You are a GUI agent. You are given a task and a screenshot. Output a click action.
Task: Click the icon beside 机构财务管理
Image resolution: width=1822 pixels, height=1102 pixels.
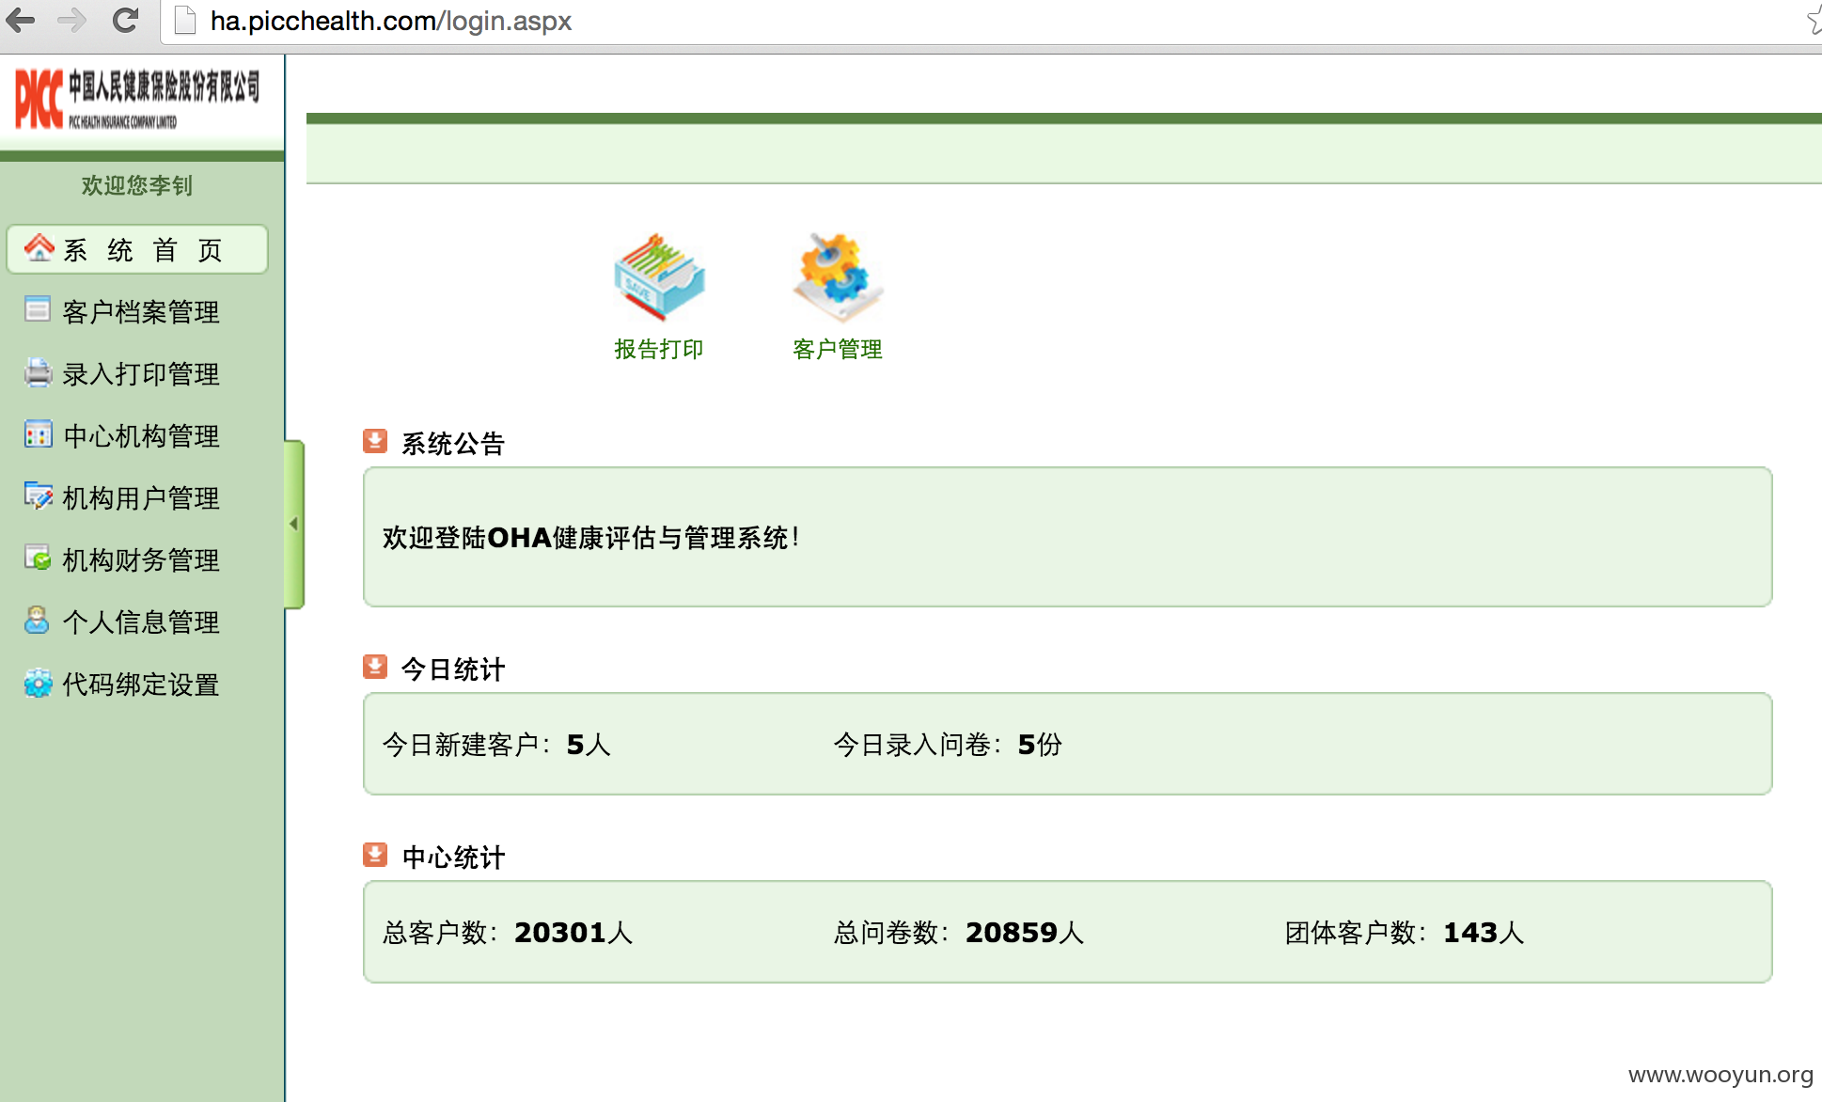(x=39, y=558)
